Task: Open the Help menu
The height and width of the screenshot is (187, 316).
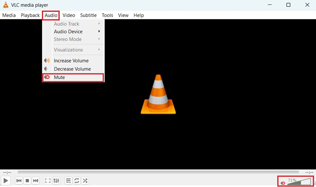Action: 139,15
